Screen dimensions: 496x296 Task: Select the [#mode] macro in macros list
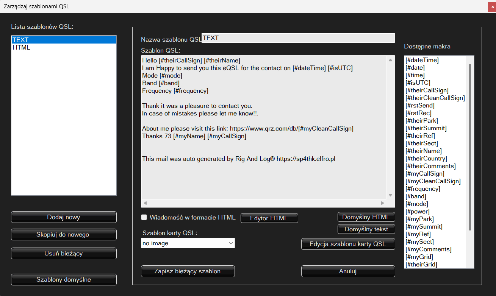click(x=417, y=204)
